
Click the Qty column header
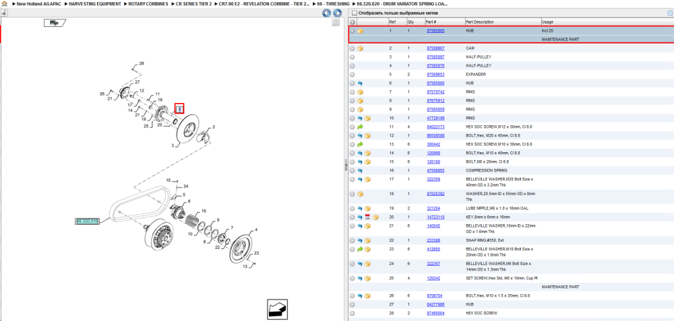(410, 22)
